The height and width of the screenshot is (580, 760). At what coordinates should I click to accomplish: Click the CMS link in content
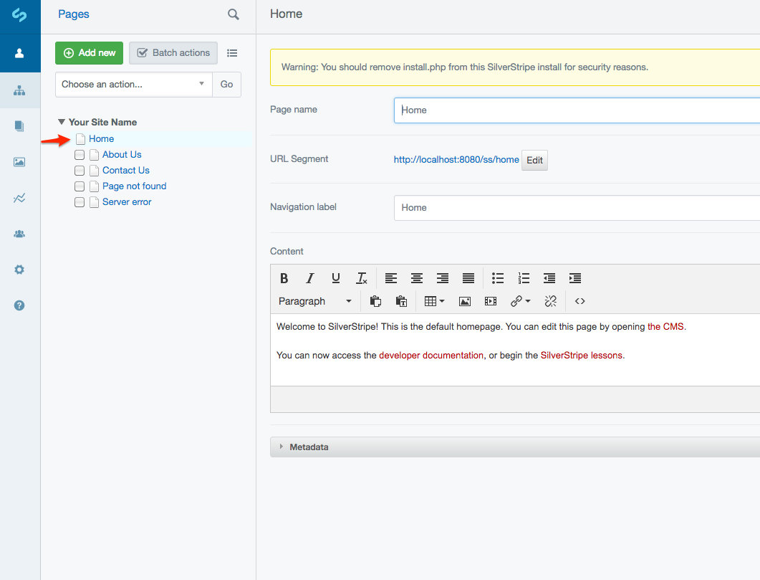(x=665, y=327)
